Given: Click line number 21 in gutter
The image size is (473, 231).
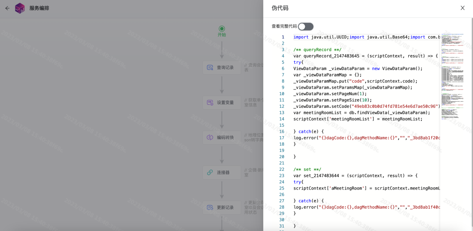Looking at the screenshot, I should pos(282,163).
